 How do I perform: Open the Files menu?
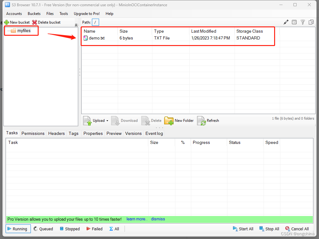(x=50, y=14)
